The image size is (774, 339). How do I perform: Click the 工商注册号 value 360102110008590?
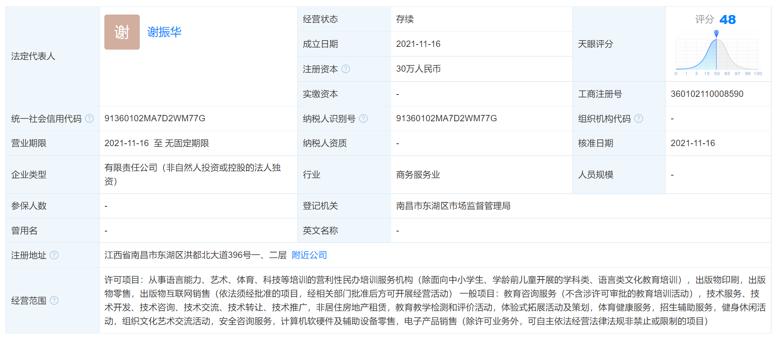707,94
